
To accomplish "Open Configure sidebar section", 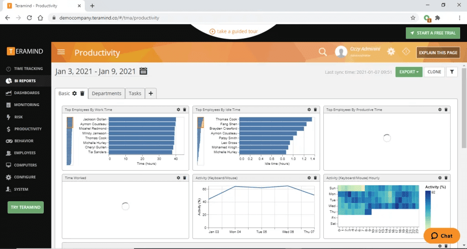I will [26, 177].
